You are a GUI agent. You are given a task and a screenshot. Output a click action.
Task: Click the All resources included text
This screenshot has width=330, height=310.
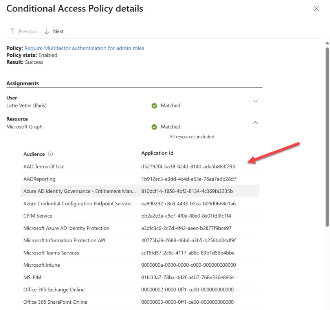pyautogui.click(x=192, y=137)
